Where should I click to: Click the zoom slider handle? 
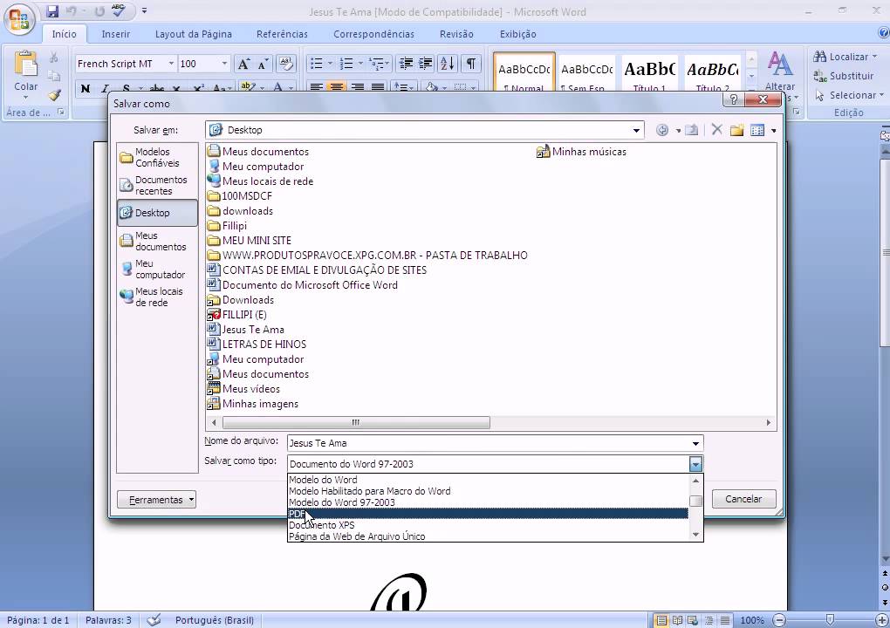pos(831,619)
